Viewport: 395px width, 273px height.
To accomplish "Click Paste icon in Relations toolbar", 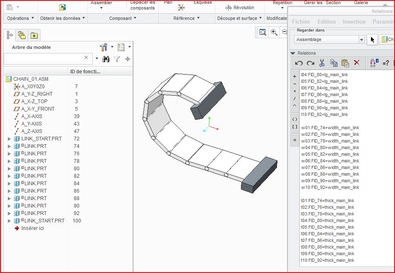I will click(x=345, y=63).
